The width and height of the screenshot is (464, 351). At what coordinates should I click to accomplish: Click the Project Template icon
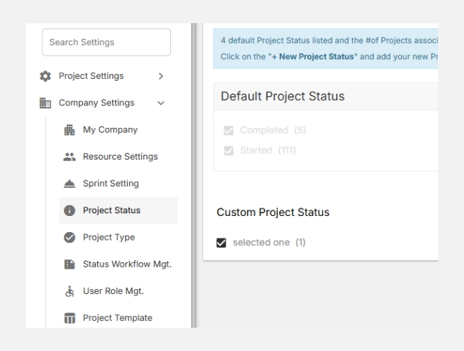[x=70, y=318]
